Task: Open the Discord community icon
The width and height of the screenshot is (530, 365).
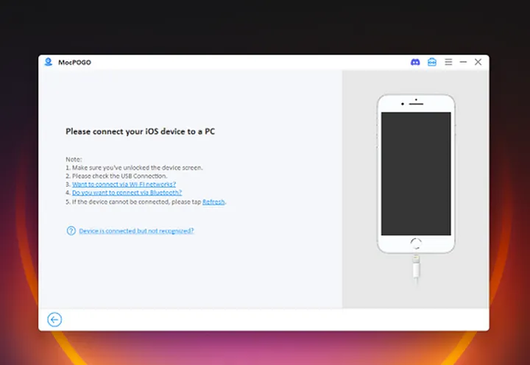Action: [415, 63]
